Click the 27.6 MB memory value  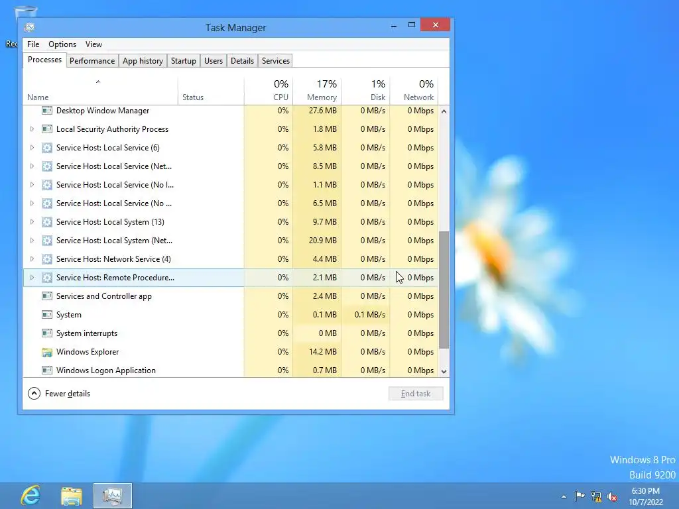pyautogui.click(x=323, y=111)
